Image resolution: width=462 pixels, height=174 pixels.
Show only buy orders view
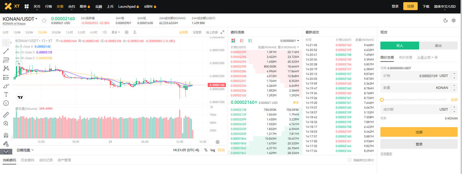[x=250, y=40]
